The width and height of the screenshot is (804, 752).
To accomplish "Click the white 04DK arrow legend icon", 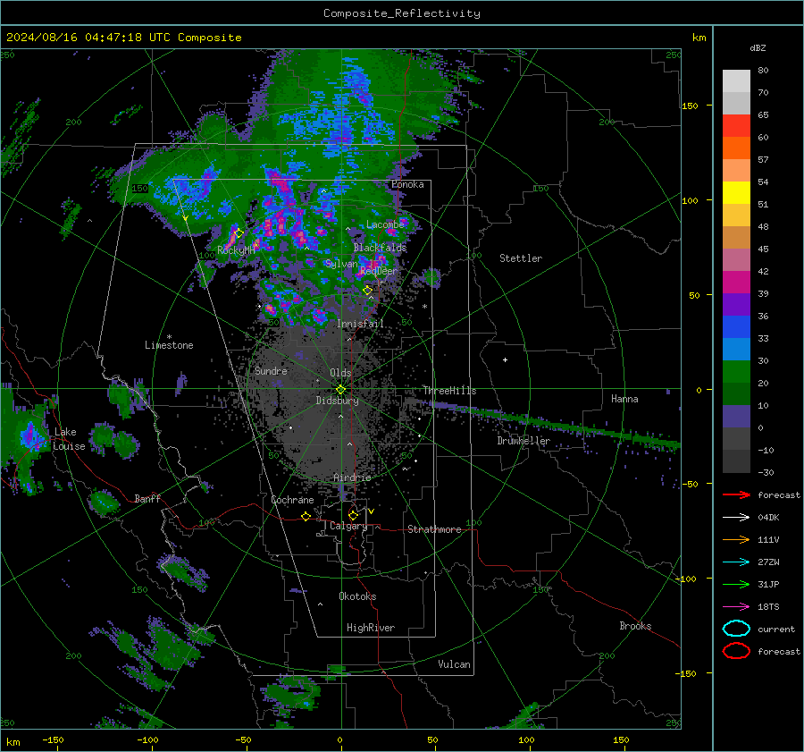I will pos(736,517).
